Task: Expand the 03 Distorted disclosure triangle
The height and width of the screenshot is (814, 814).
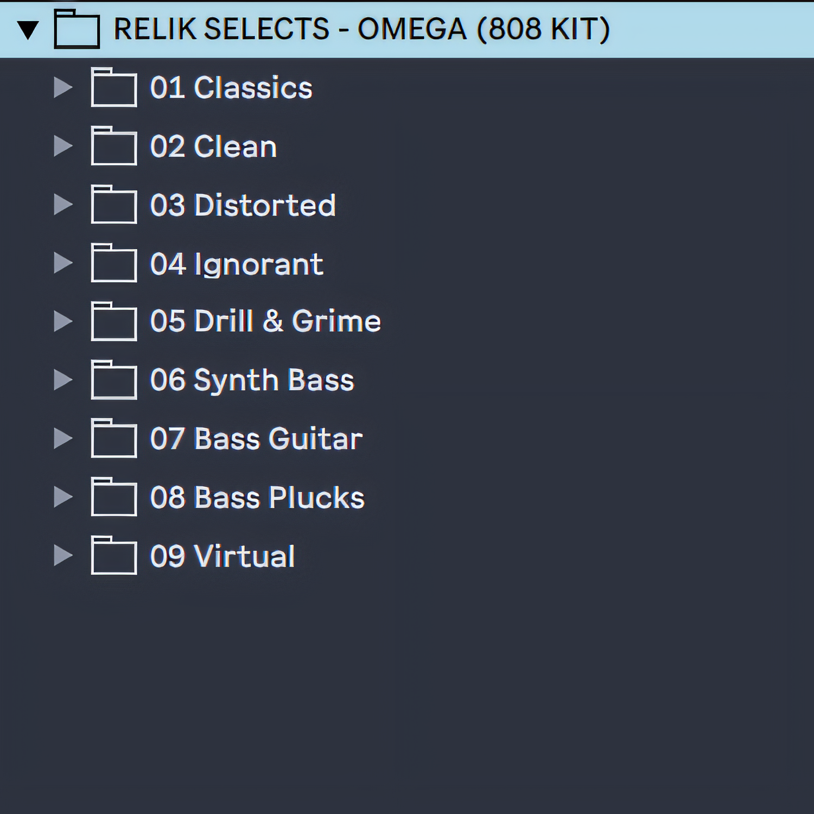Action: click(x=63, y=205)
